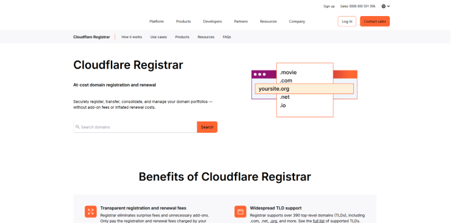This screenshot has height=223, width=451.
Task: Click the .io option in illustration
Action: coord(283,105)
